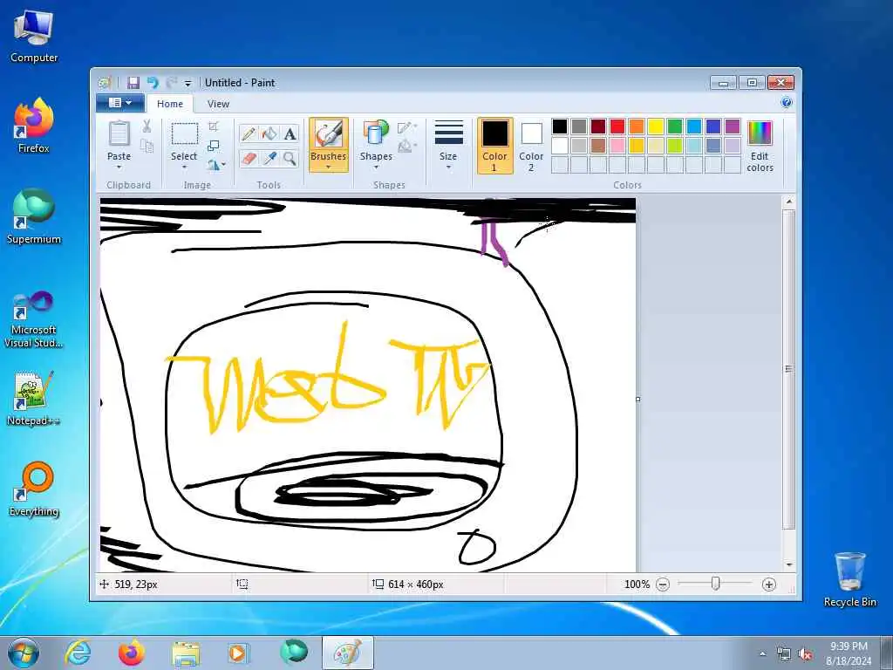
Task: Click the Supermium desktop shortcut
Action: click(34, 216)
